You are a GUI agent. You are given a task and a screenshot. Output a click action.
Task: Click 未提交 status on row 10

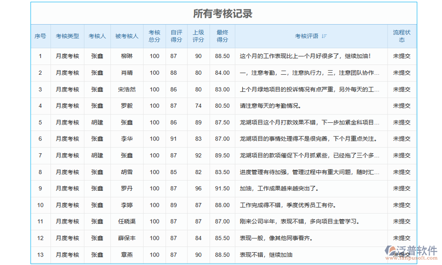point(401,205)
